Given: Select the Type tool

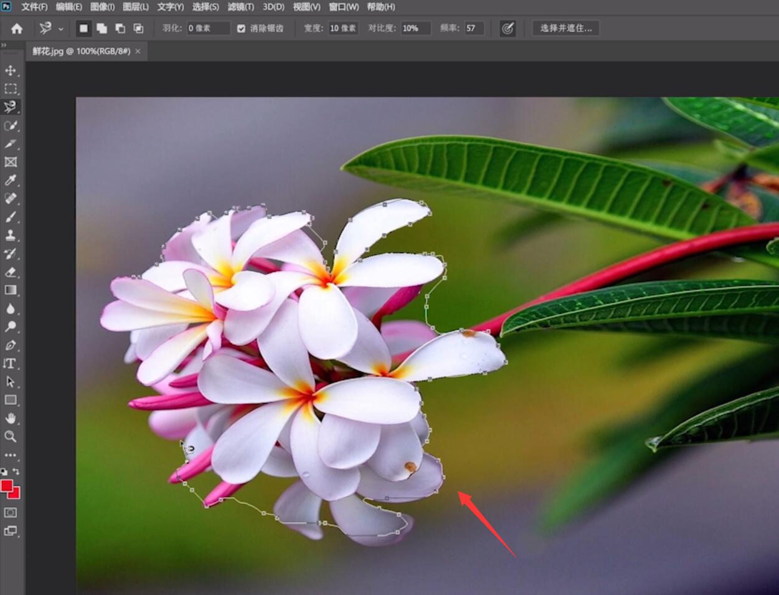Looking at the screenshot, I should tap(11, 363).
